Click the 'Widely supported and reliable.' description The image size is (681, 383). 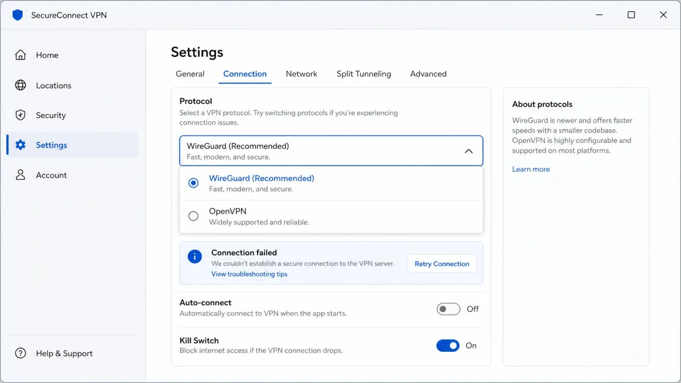tap(259, 222)
